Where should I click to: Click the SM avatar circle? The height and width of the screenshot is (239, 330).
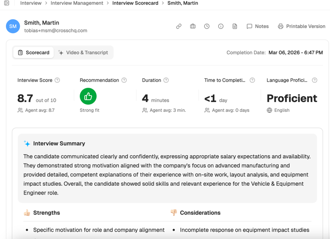click(x=13, y=26)
